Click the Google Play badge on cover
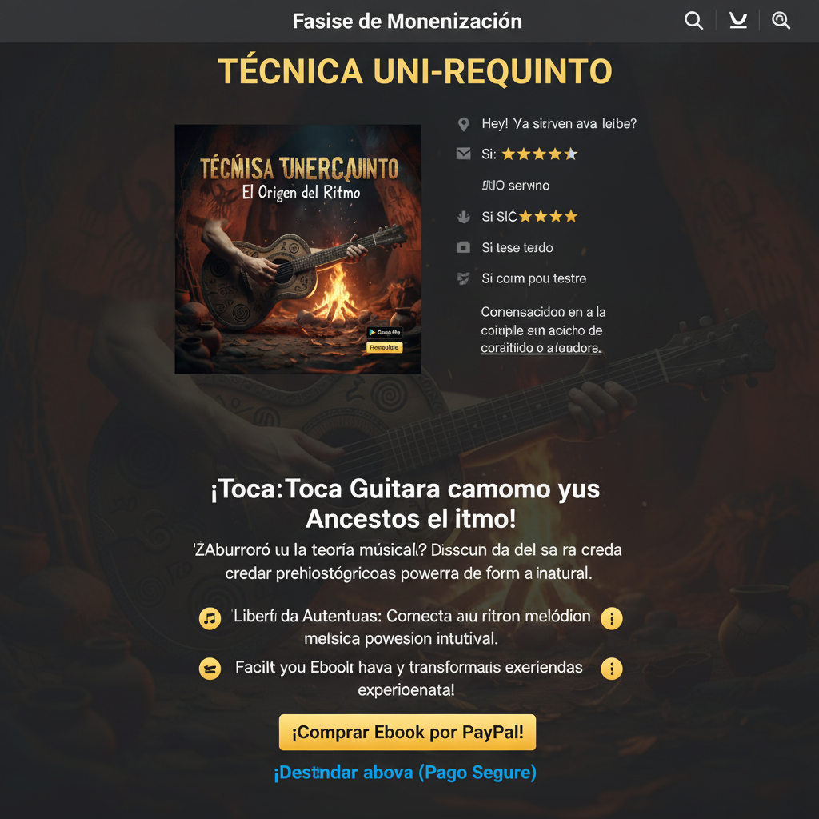 [385, 332]
